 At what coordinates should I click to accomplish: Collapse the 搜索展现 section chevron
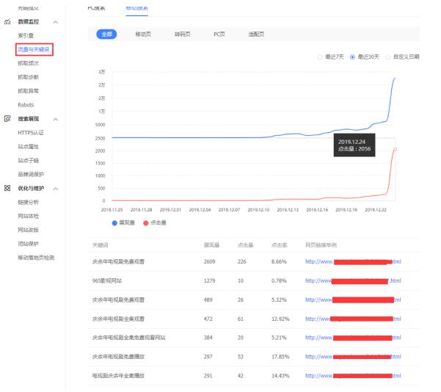coord(57,119)
